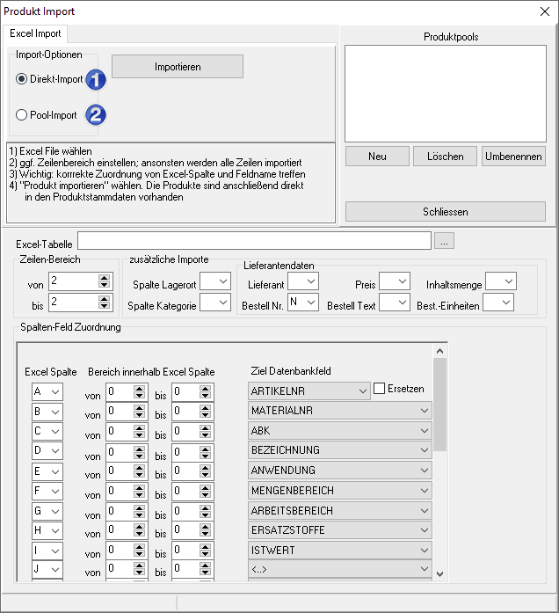Click the Importieren button
The image size is (559, 613).
pos(178,67)
